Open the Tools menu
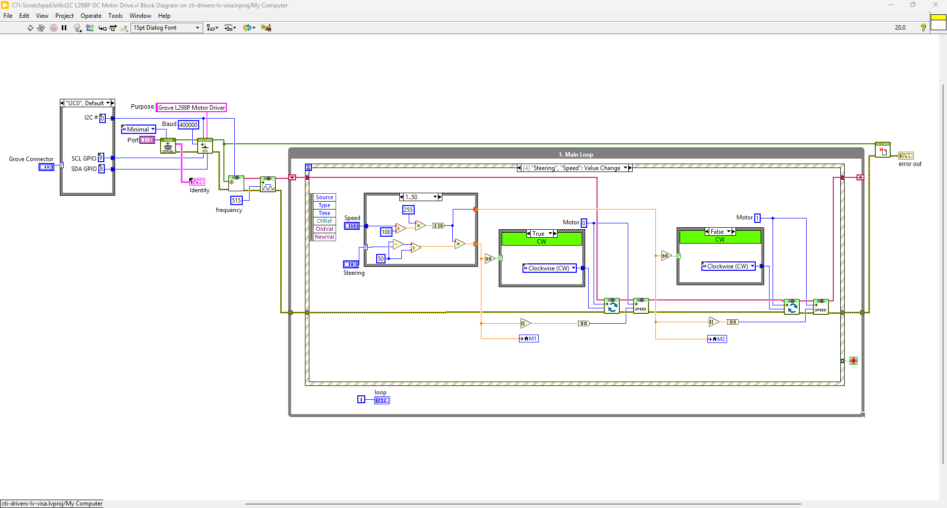Viewport: 947px width, 508px height. click(115, 16)
